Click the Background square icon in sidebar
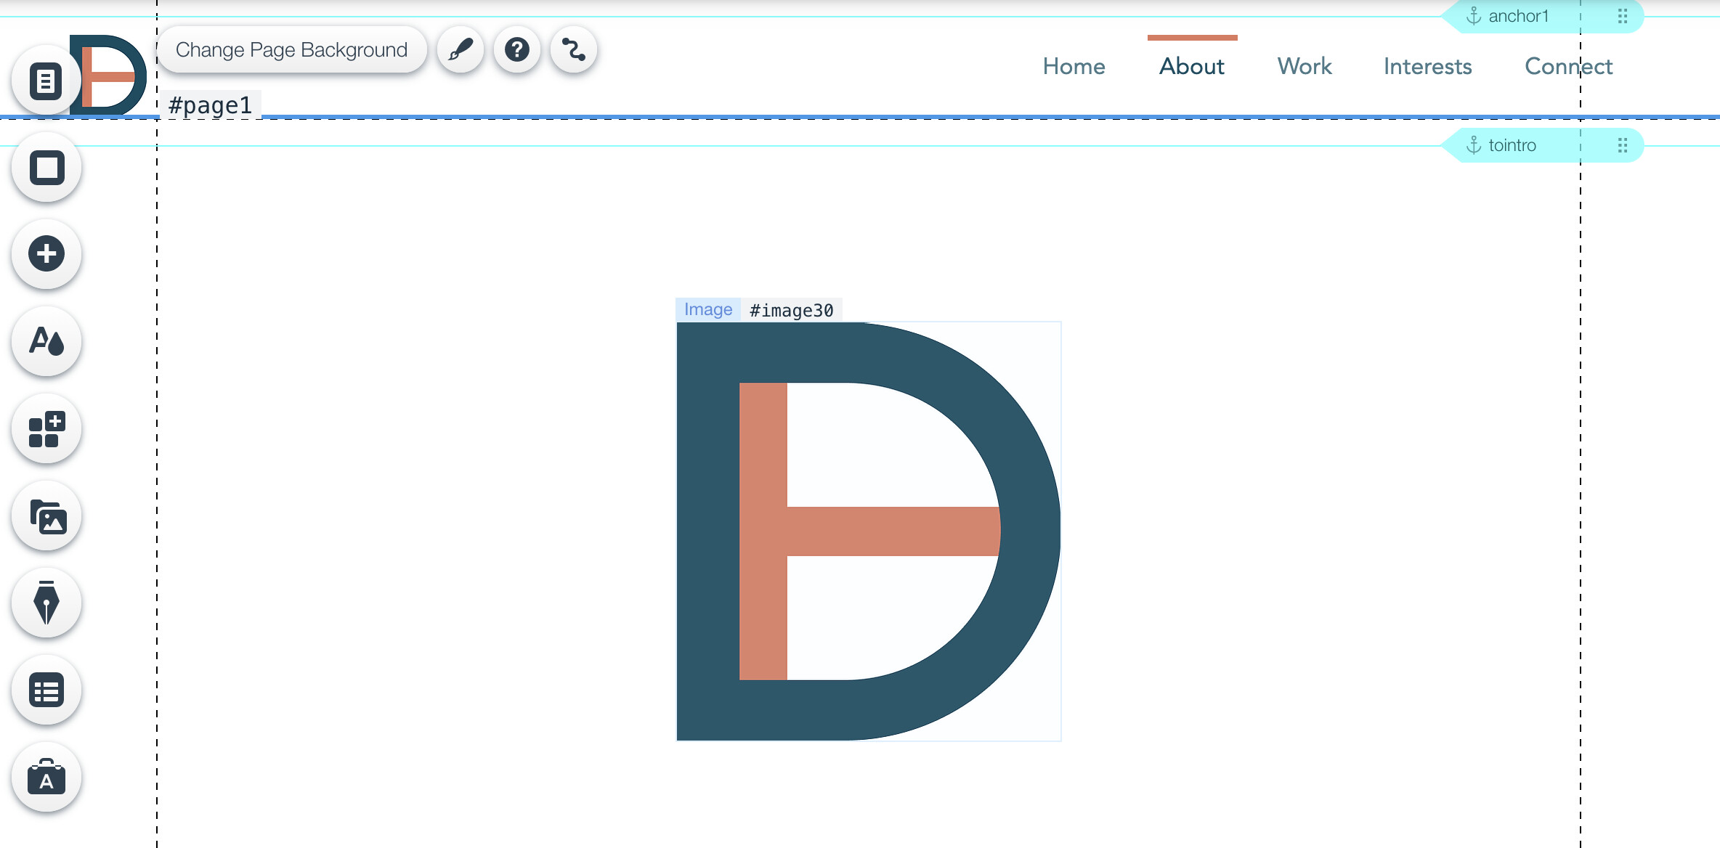The width and height of the screenshot is (1720, 848). point(46,168)
